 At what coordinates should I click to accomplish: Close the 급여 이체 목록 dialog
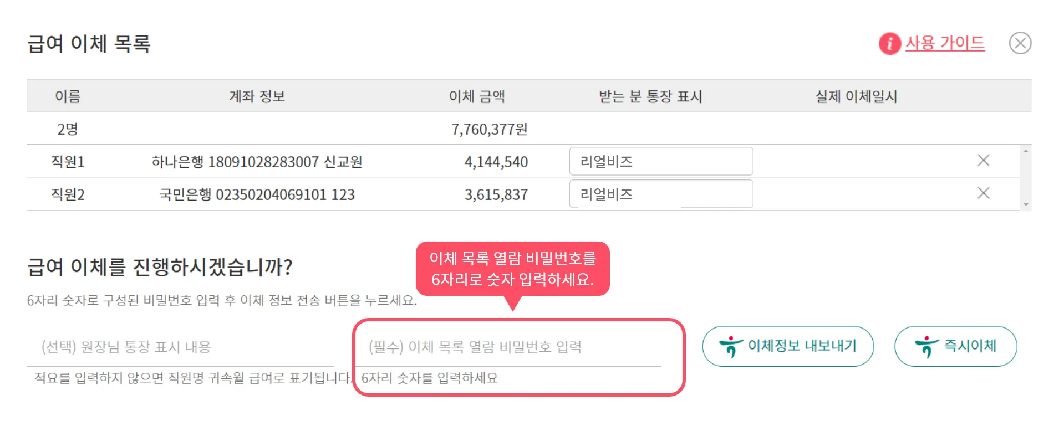tap(1020, 43)
